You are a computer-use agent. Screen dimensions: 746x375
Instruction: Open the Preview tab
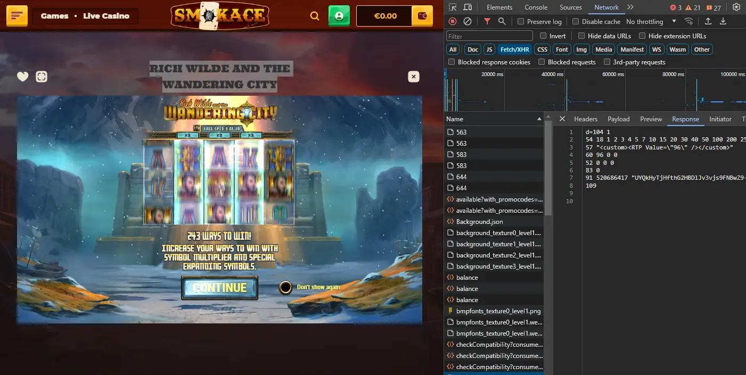point(651,119)
